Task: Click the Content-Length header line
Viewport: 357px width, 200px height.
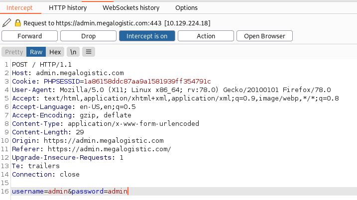Action: pos(48,132)
